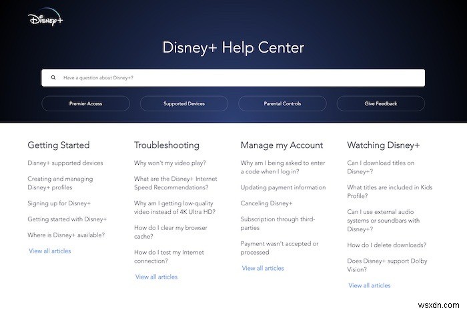The width and height of the screenshot is (467, 312).
Task: Open How do I clear browser cache
Action: coord(171,232)
